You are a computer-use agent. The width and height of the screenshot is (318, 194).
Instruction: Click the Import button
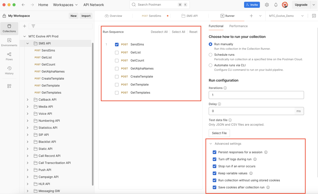(86, 16)
